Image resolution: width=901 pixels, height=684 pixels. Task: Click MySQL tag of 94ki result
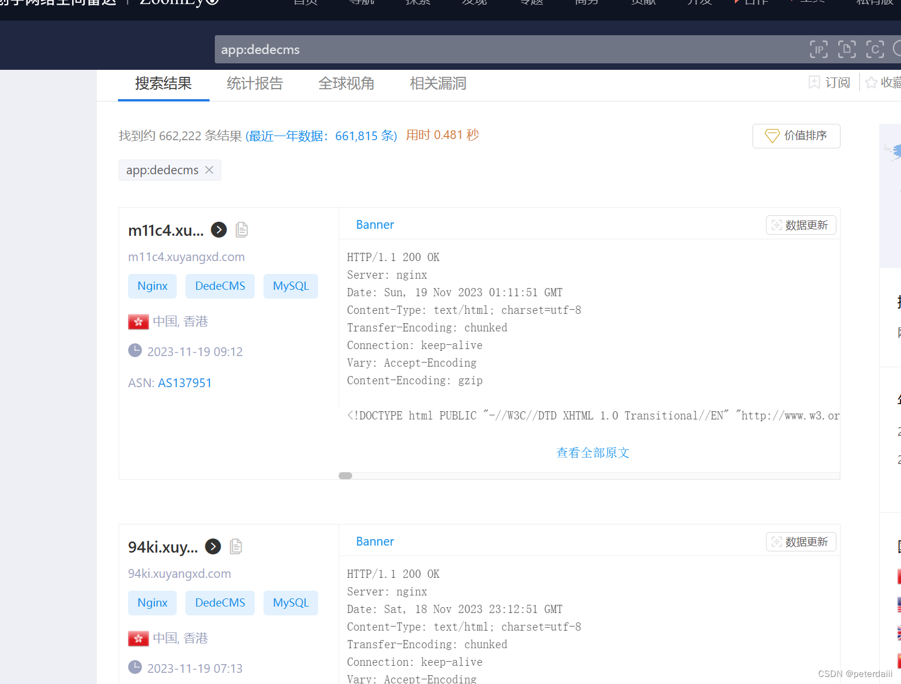291,603
